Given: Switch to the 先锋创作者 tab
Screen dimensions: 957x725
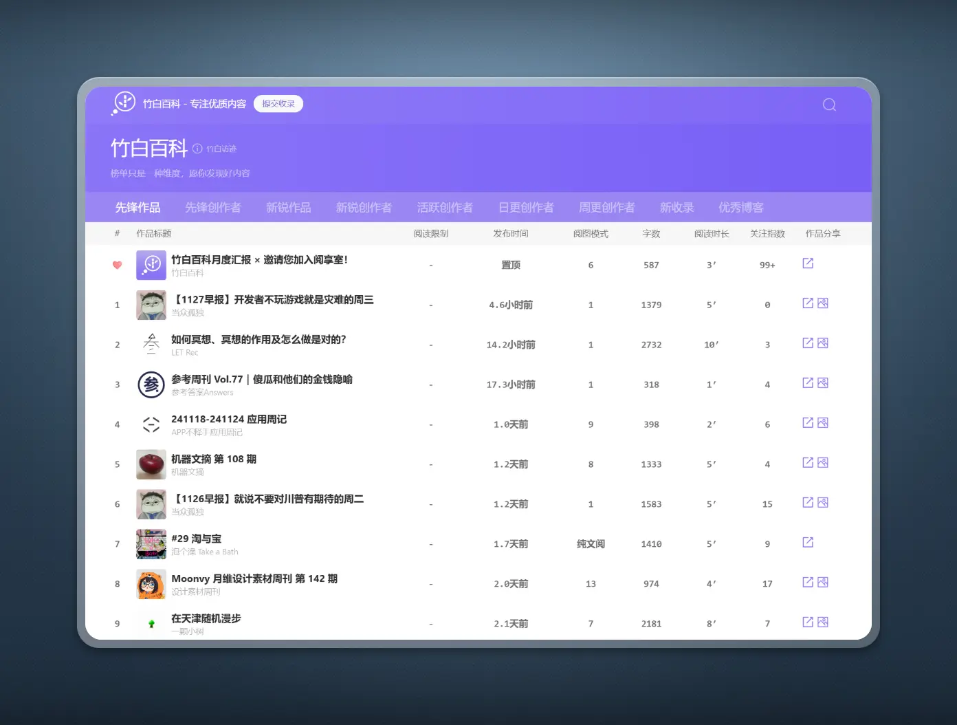Looking at the screenshot, I should [213, 208].
